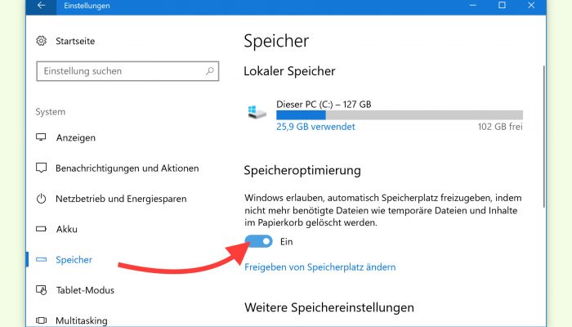
Task: Maximize the Einstellungen window
Action: coord(502,5)
